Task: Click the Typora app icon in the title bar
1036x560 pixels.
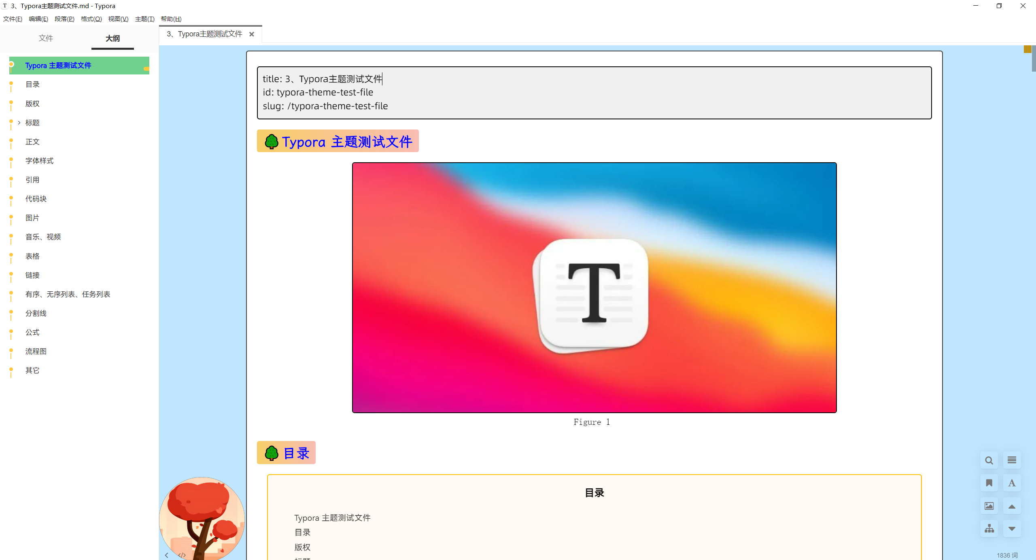Action: coord(5,6)
